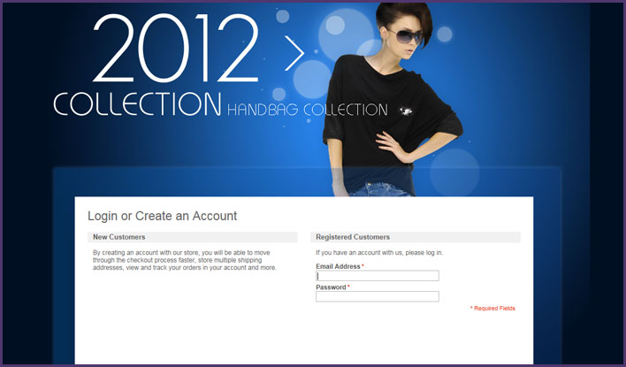
Task: Click the model's blue denim jeans
Action: coord(380,189)
